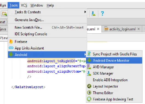The height and width of the screenshot is (104, 145).
Task: Launch App Links Assistant
Action: 47,48
